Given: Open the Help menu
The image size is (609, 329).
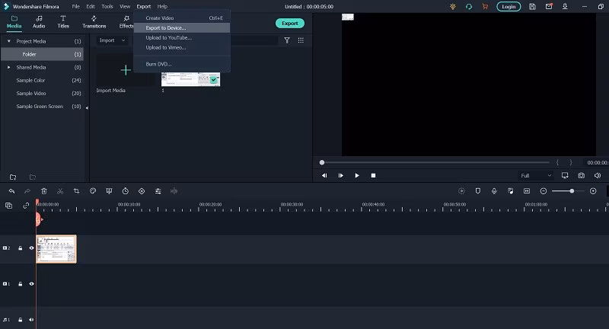Looking at the screenshot, I should 162,7.
